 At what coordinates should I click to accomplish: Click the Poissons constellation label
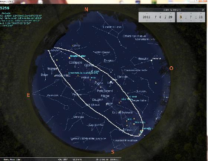point(52,96)
